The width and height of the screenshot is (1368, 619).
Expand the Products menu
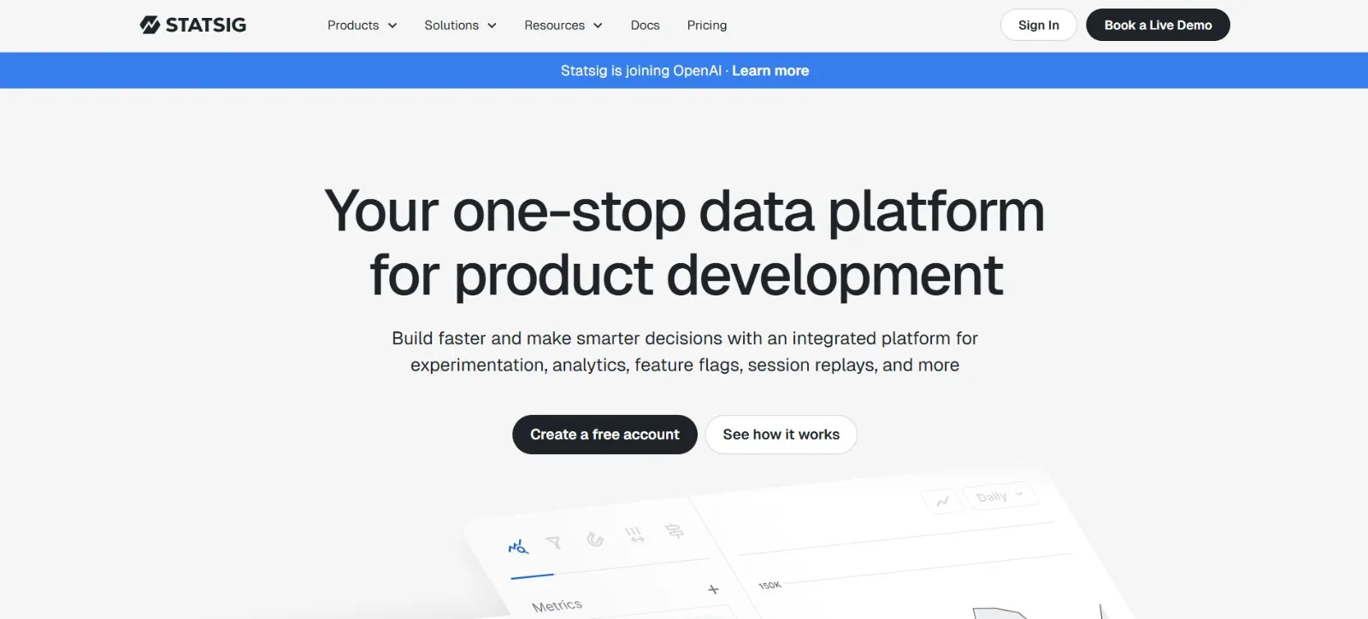(x=362, y=26)
